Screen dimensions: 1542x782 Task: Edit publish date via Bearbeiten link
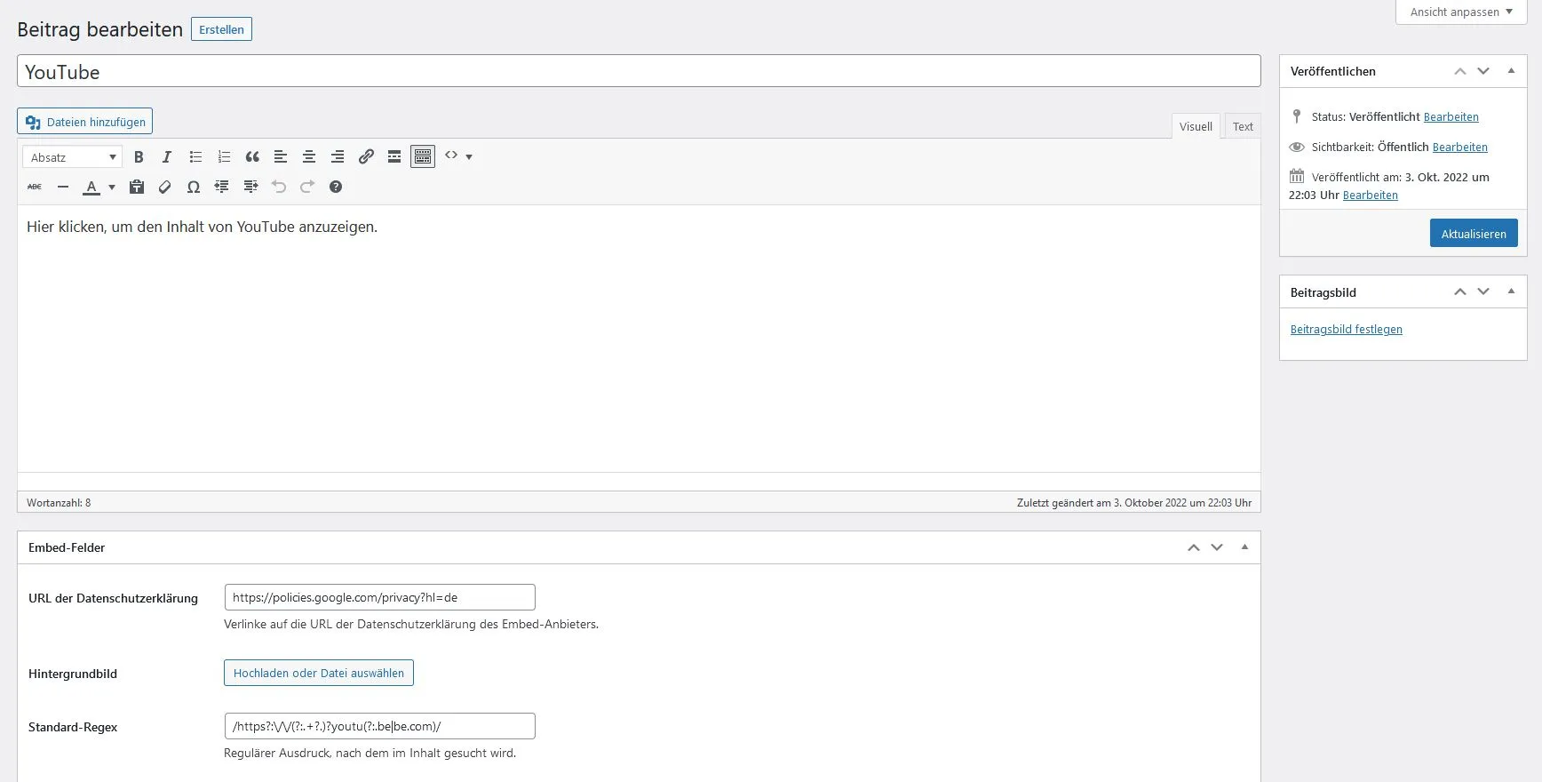tap(1370, 195)
